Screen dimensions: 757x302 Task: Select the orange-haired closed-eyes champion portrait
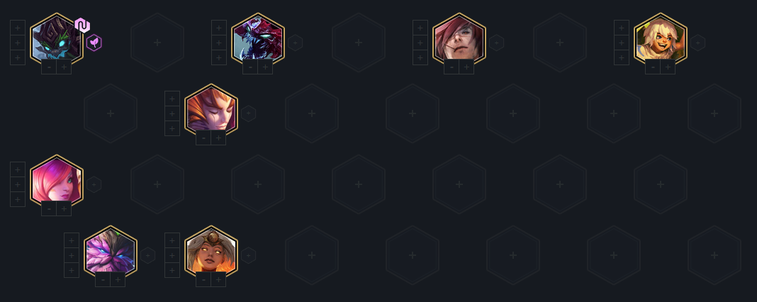(x=211, y=112)
